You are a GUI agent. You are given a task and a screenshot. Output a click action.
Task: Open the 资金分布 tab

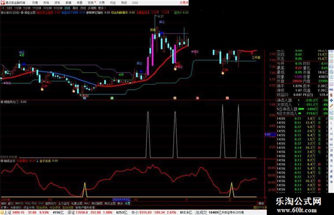pos(29,207)
